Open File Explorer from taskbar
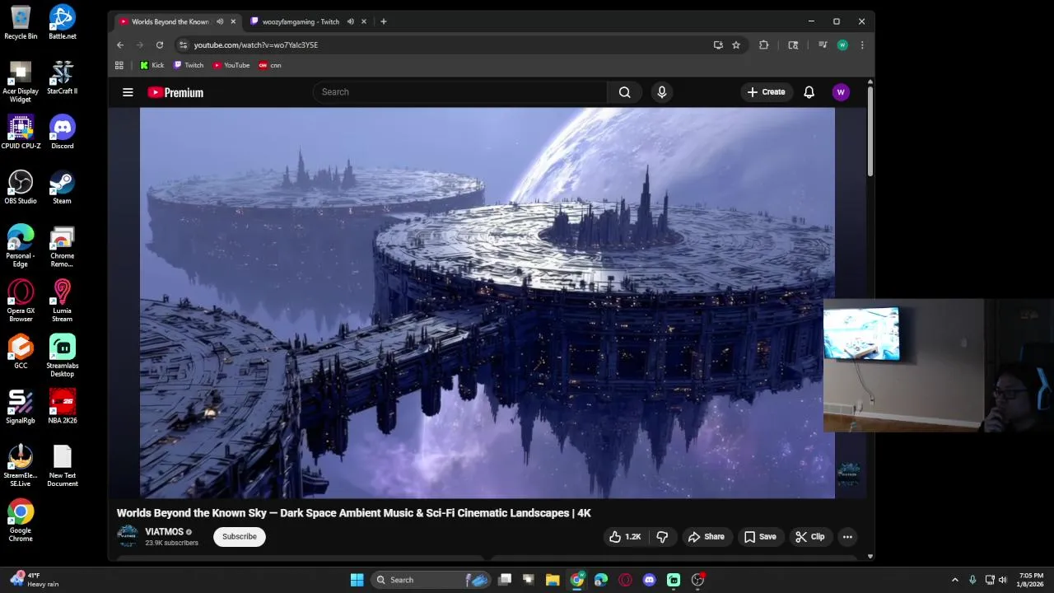Viewport: 1054px width, 593px height. pos(553,580)
